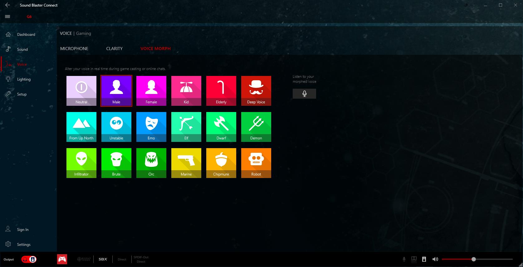
Task: Expand the hamburger navigation menu
Action: coord(7,17)
